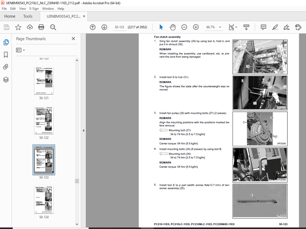Click the thumbnails scrollbar thumb
306x229 pixels.
coord(77,181)
